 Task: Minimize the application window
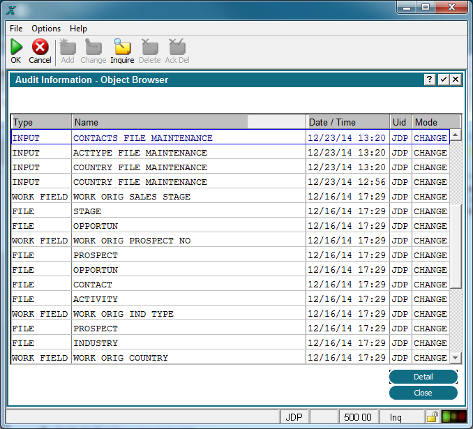point(406,7)
